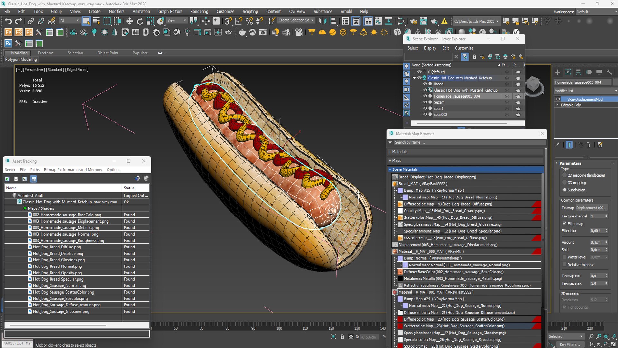Sort Asset Tracking by Status column
The width and height of the screenshot is (618, 348).
[x=136, y=188]
